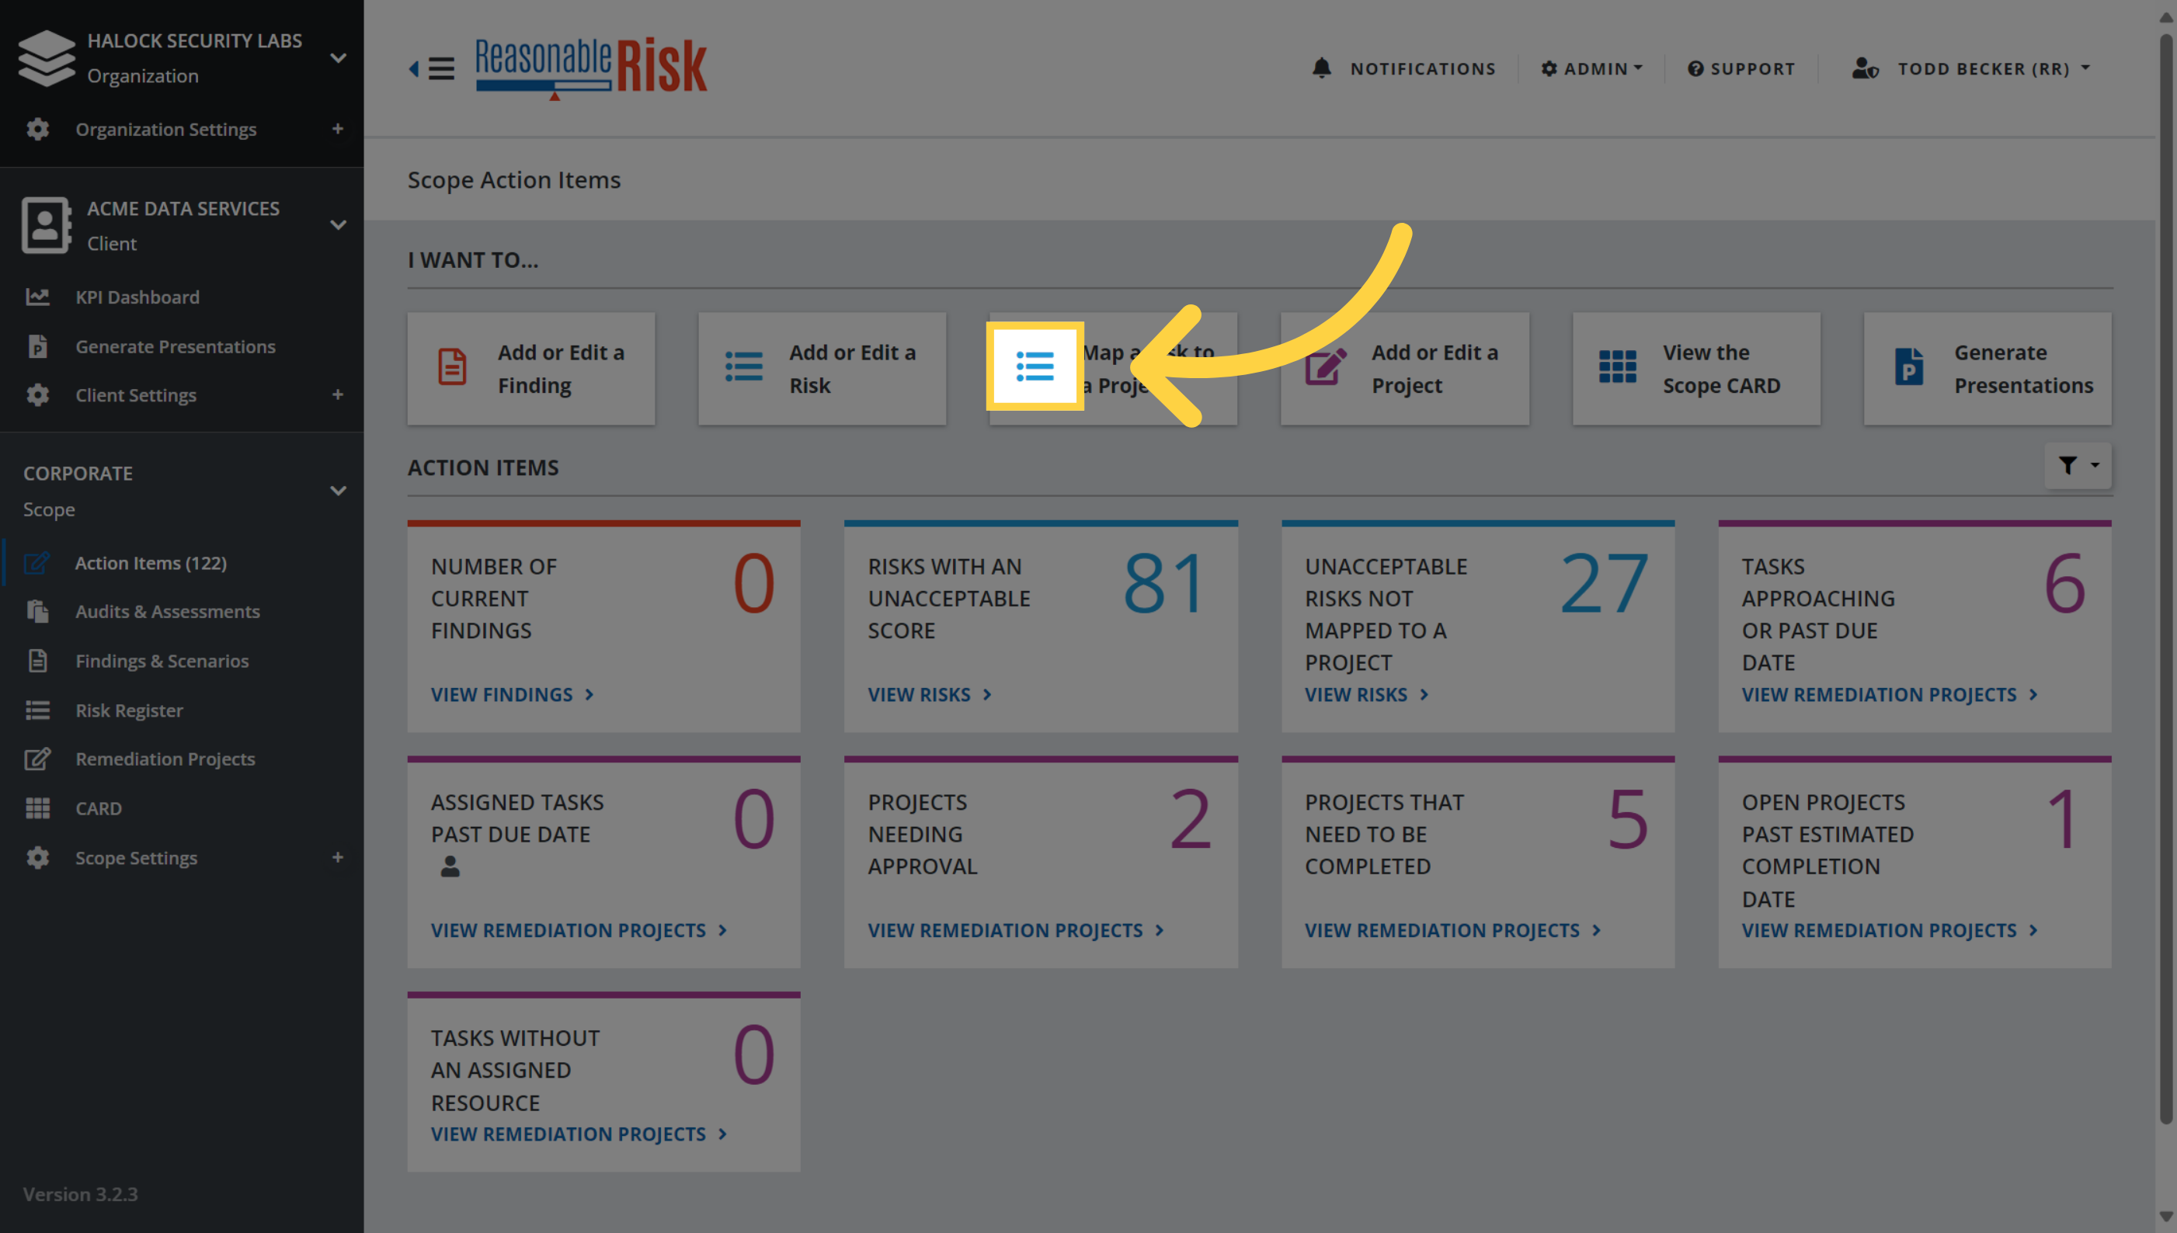Screen dimensions: 2177x1233
Task: Collapse the Acme Data Services client chevron
Action: tap(338, 225)
